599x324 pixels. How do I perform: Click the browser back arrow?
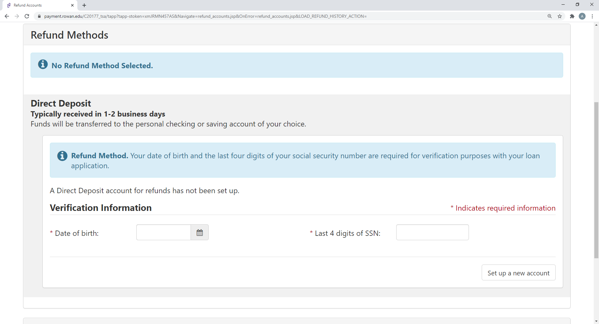pos(7,16)
